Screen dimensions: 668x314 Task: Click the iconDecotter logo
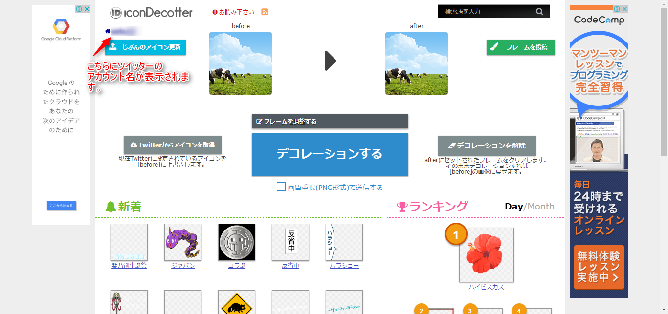click(x=152, y=13)
